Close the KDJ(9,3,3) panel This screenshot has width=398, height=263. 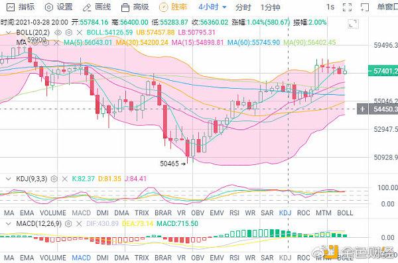[65, 179]
